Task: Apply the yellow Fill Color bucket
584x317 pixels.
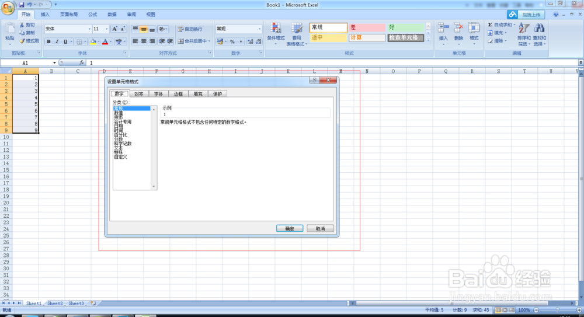Action: pos(93,41)
